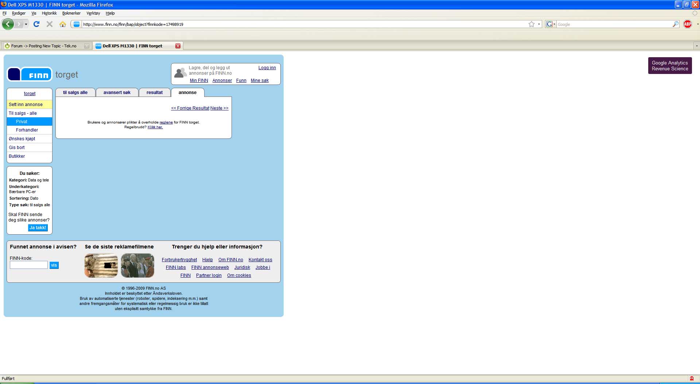Click the Resultat link
The width and height of the screenshot is (700, 384).
coord(201,108)
